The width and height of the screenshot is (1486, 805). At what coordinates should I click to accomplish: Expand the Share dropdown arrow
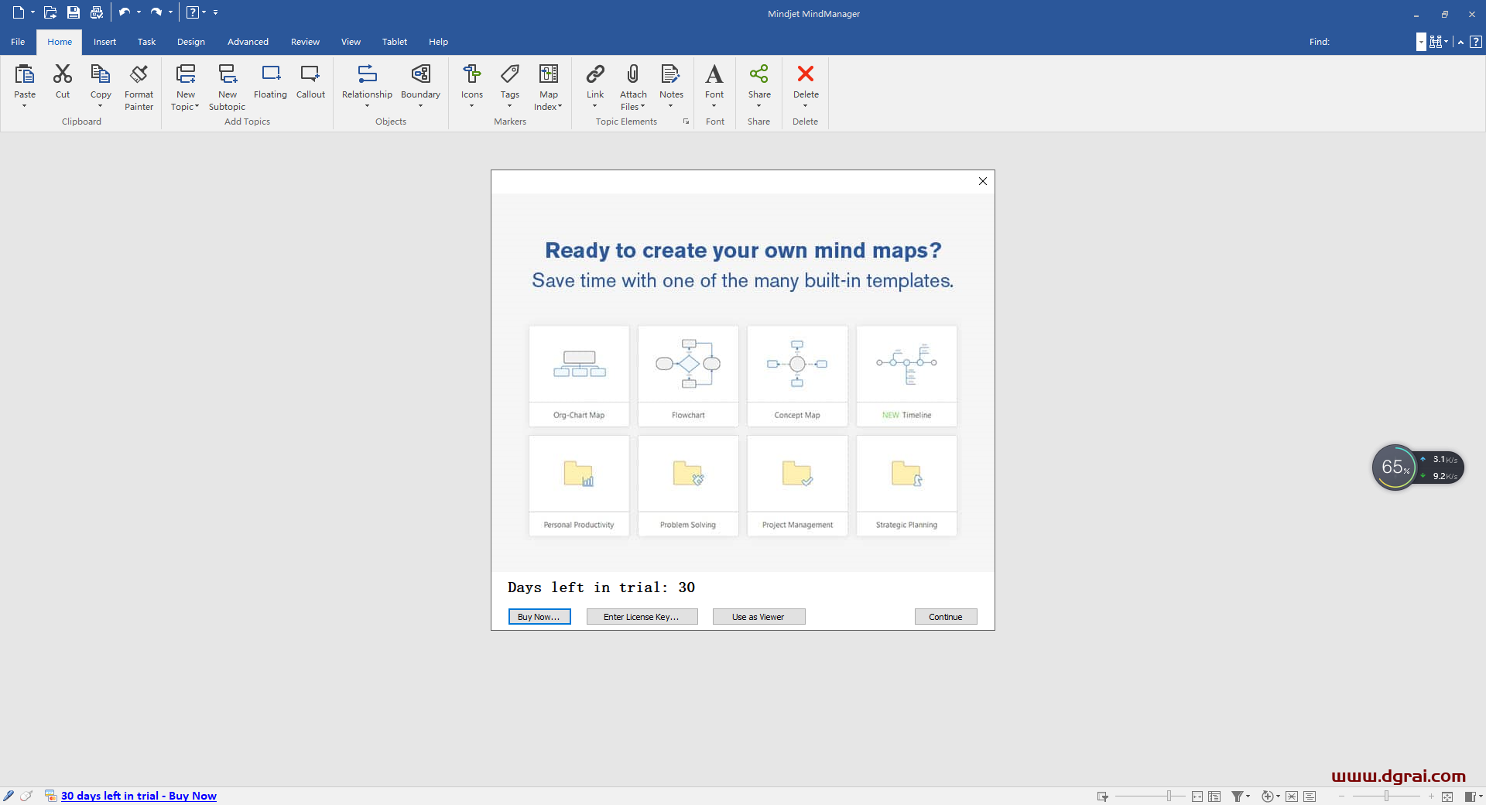click(759, 106)
